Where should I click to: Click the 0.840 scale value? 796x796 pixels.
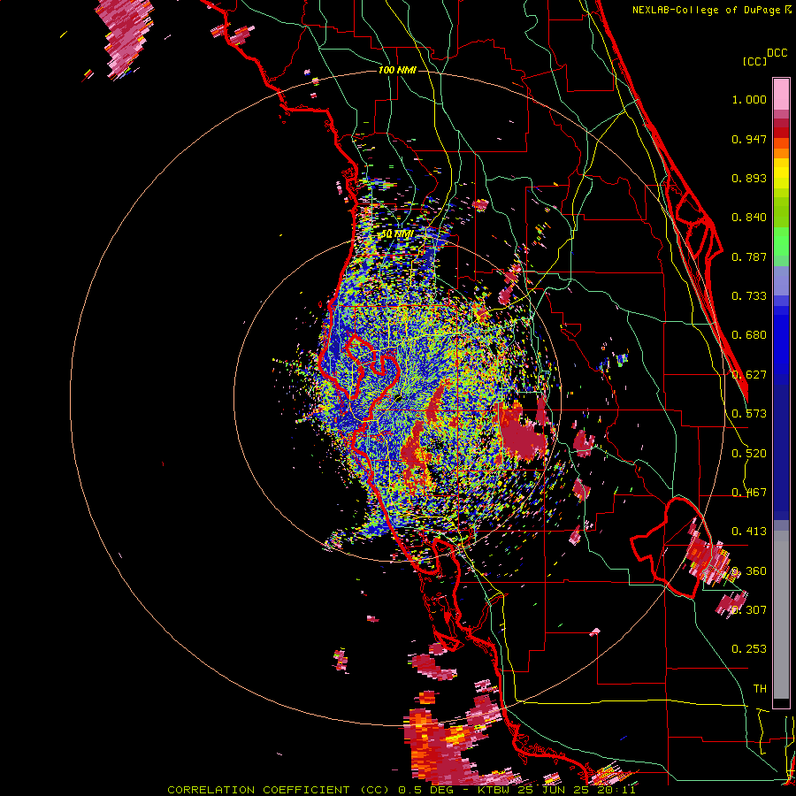(x=749, y=218)
